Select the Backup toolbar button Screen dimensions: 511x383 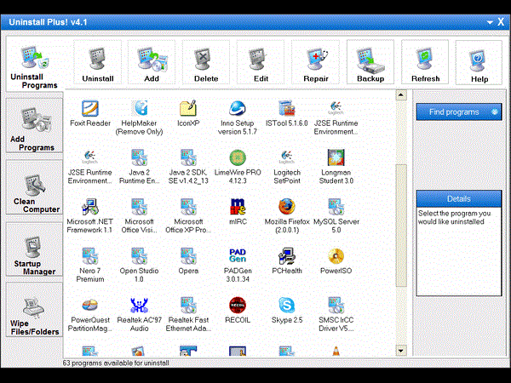pyautogui.click(x=370, y=62)
